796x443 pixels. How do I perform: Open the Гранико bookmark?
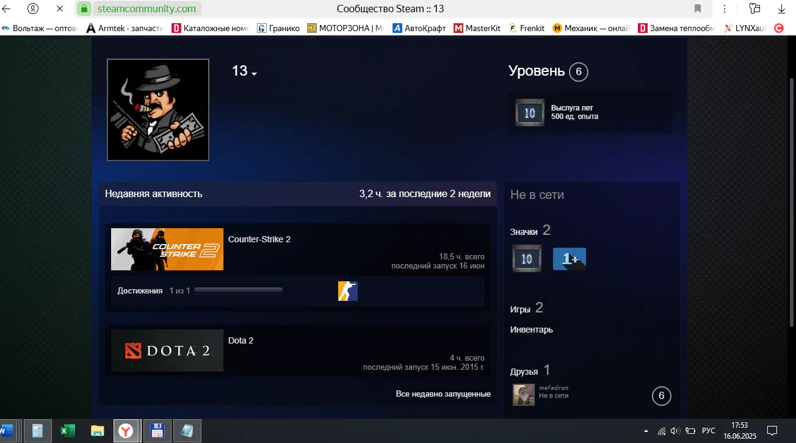tap(278, 28)
